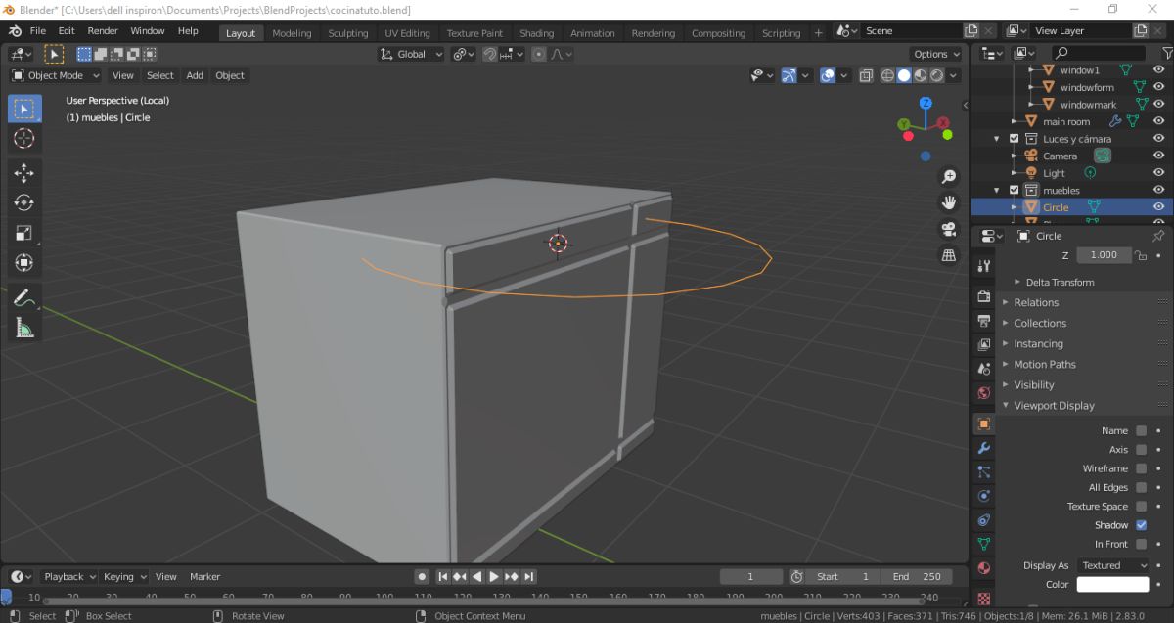Select solid viewport shading
Image resolution: width=1174 pixels, height=623 pixels.
point(904,75)
